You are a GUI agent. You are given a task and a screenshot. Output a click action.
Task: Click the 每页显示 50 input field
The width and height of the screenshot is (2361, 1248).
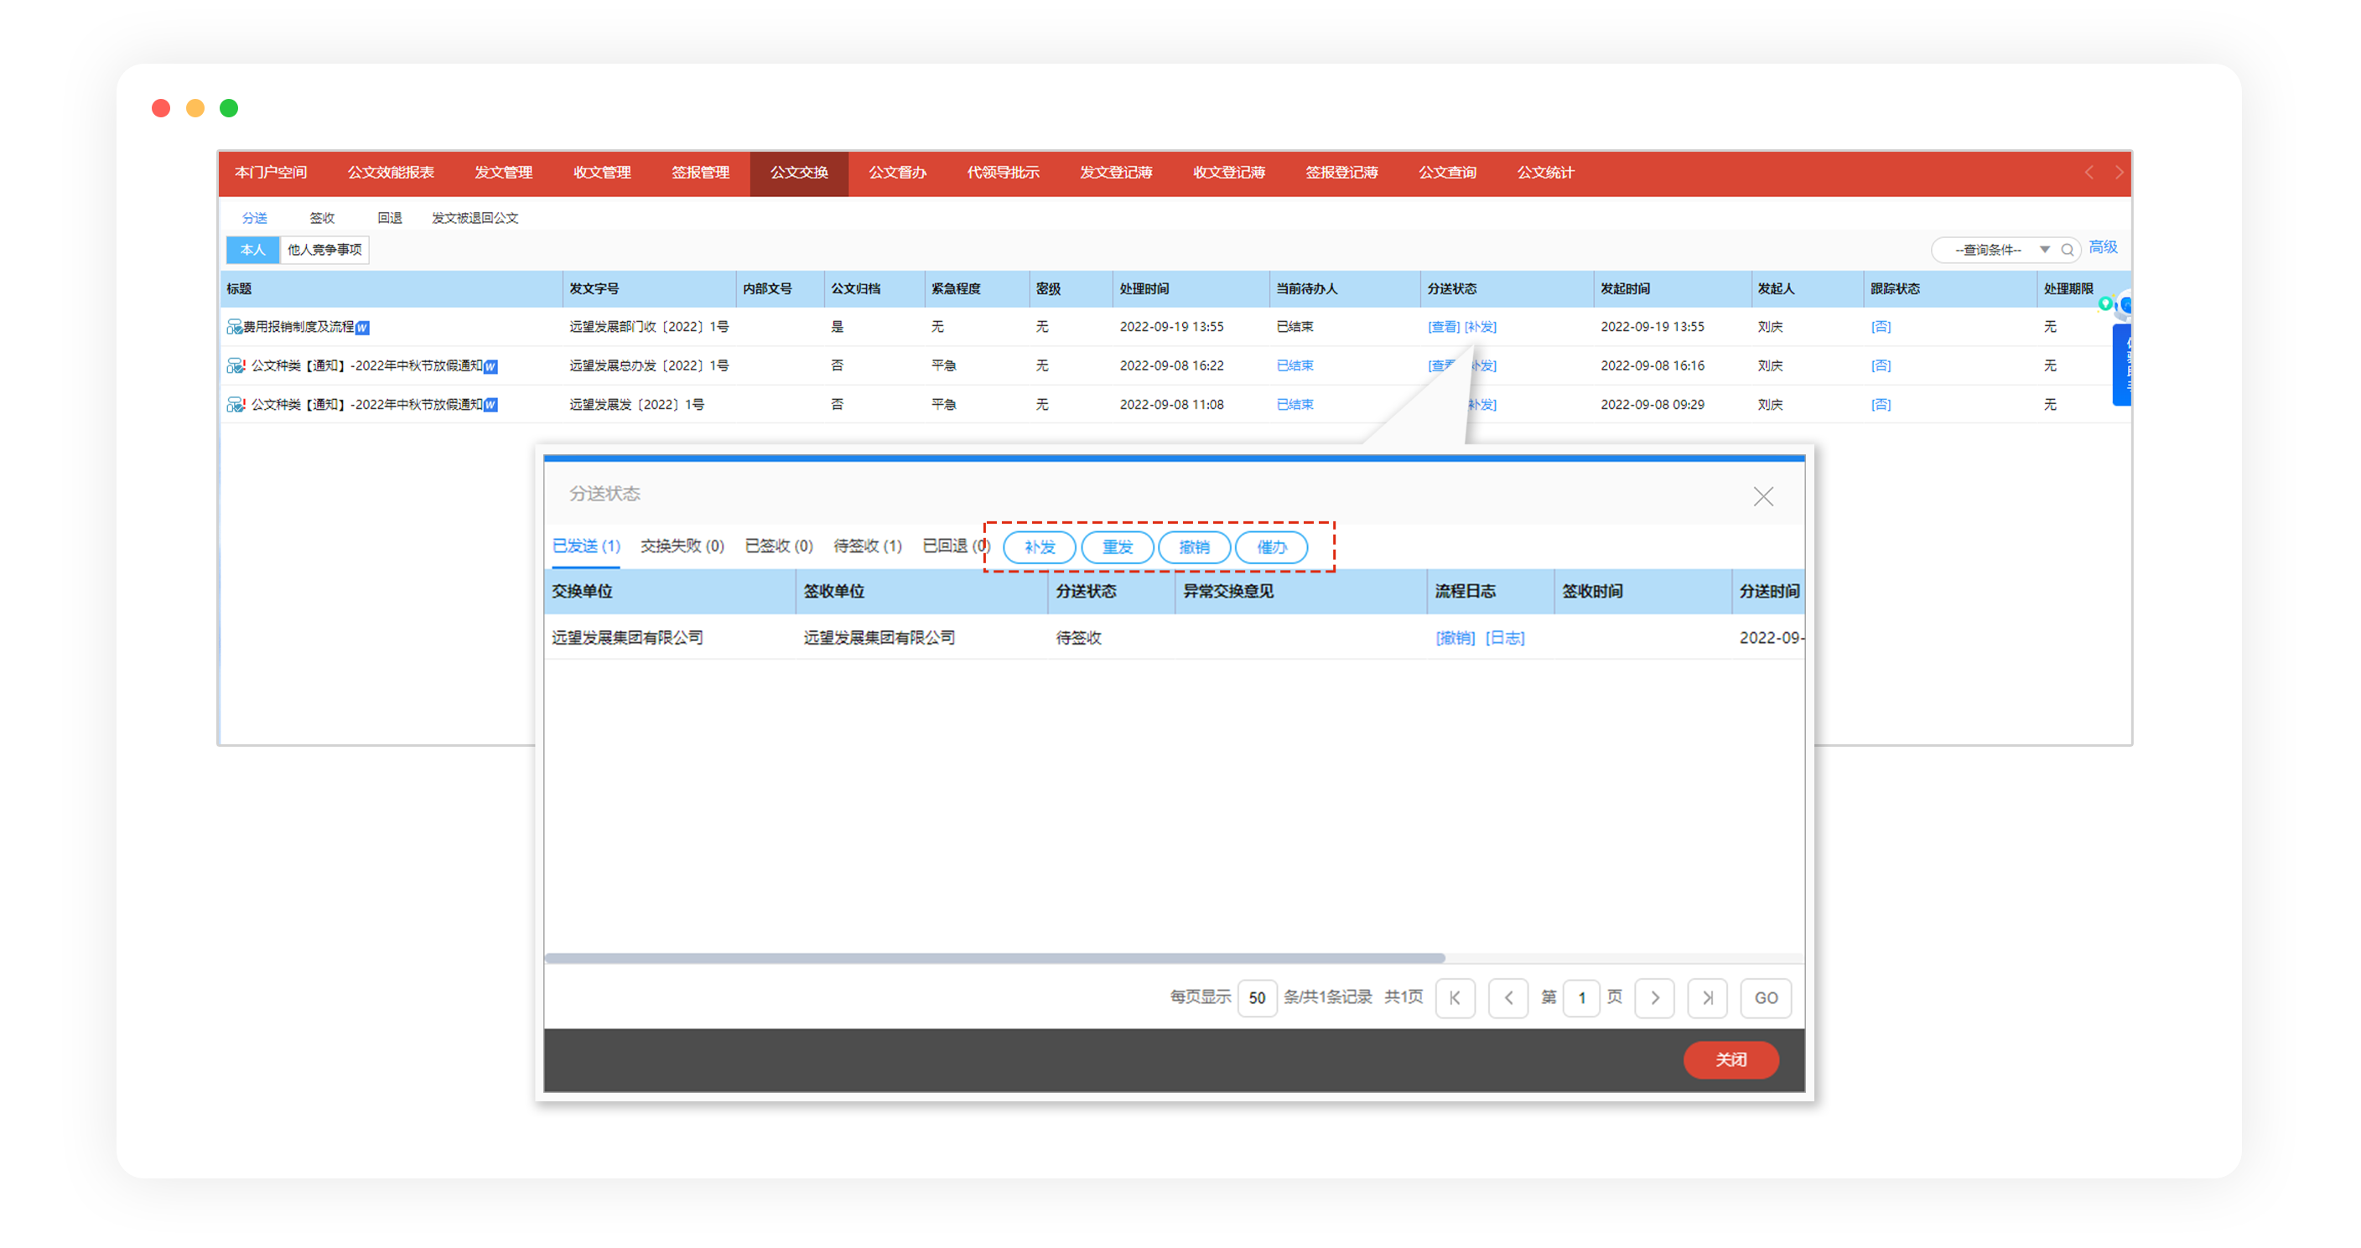tap(1257, 998)
